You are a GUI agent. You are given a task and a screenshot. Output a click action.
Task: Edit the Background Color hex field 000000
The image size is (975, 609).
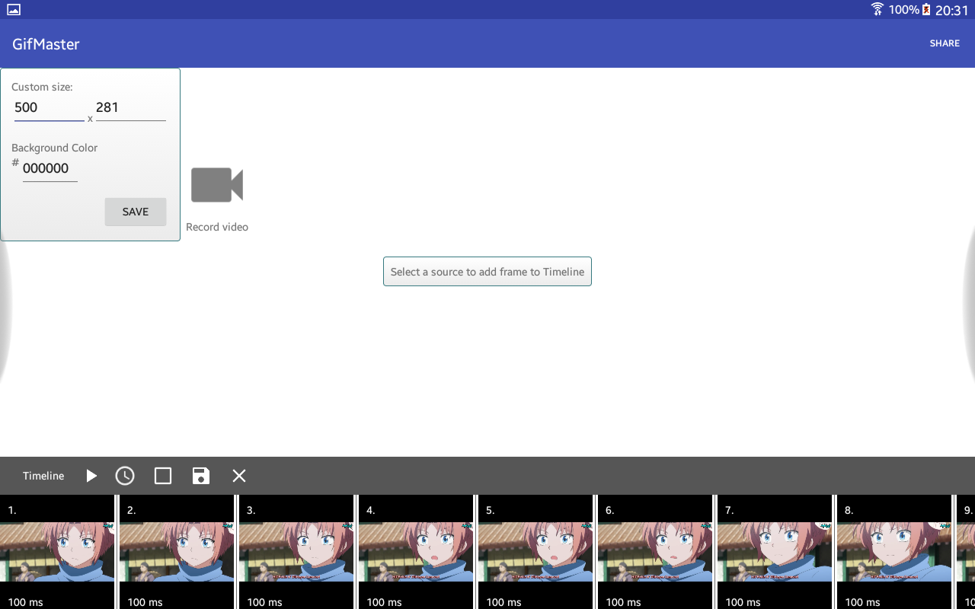click(x=50, y=169)
